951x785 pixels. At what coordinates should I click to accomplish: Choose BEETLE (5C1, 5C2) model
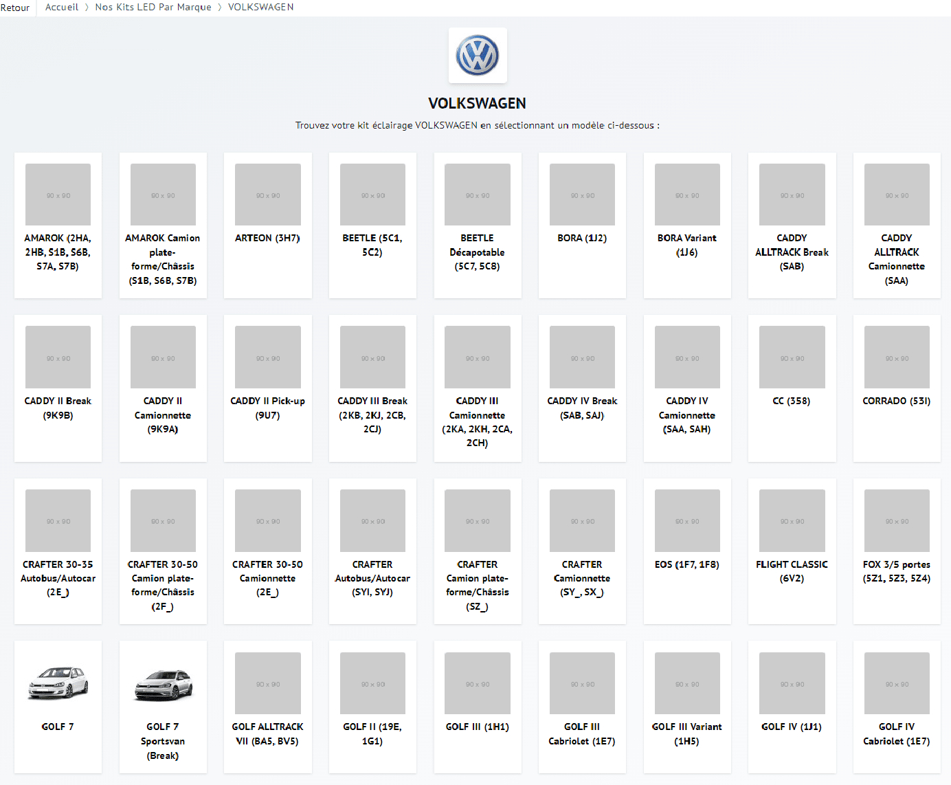point(372,225)
